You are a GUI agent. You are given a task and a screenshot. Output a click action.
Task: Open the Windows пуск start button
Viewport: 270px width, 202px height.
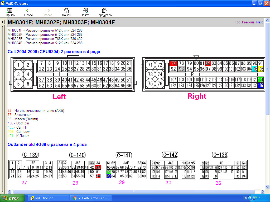coord(12,198)
